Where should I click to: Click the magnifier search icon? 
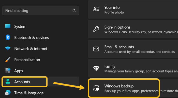[x=74, y=10]
